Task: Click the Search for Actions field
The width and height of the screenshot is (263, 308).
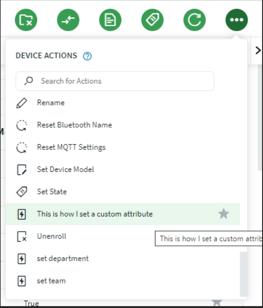Action: [115, 81]
